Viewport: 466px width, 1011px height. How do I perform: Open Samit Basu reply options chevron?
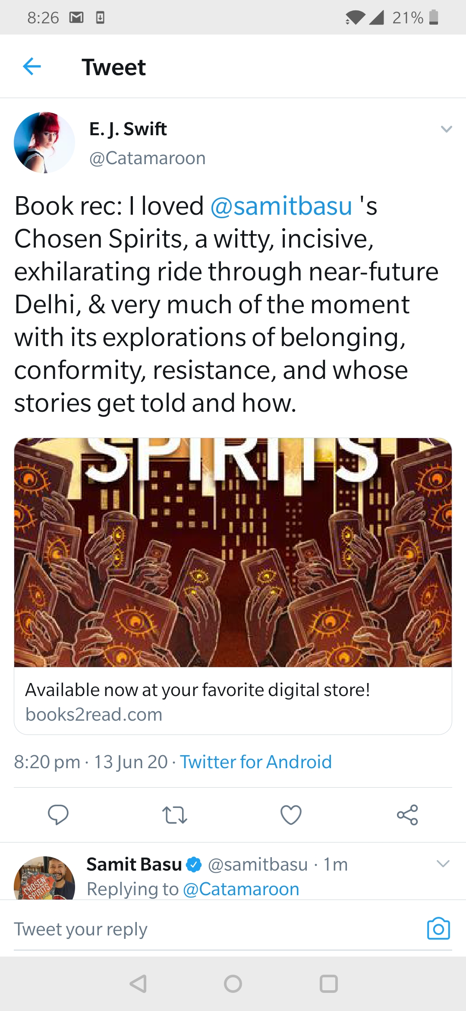click(443, 864)
